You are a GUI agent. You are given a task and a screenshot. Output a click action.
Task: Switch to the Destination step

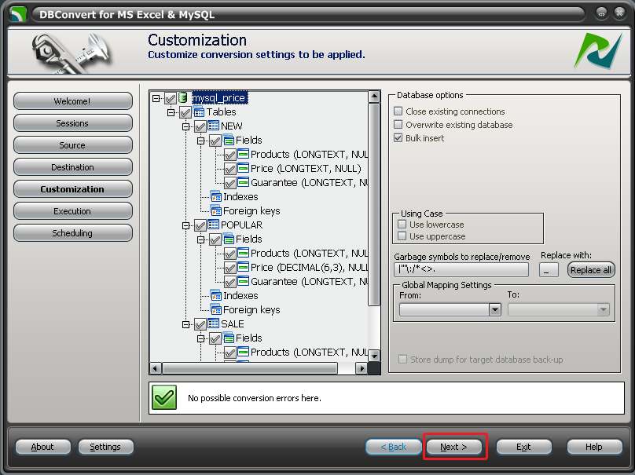click(x=72, y=167)
